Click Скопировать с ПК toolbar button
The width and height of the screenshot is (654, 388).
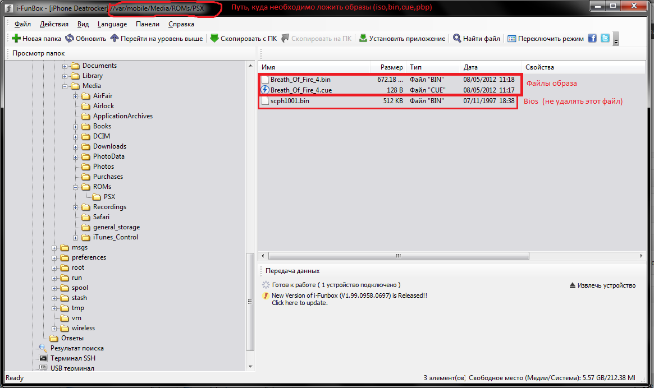click(243, 39)
